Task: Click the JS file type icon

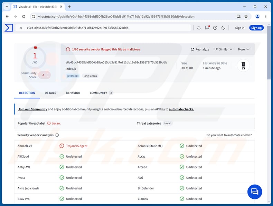Action: point(243,66)
